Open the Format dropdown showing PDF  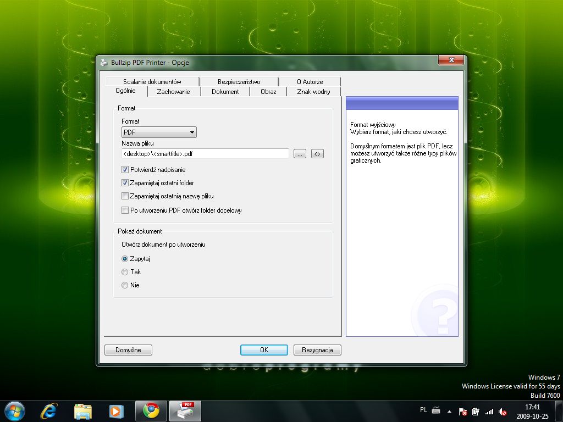192,132
